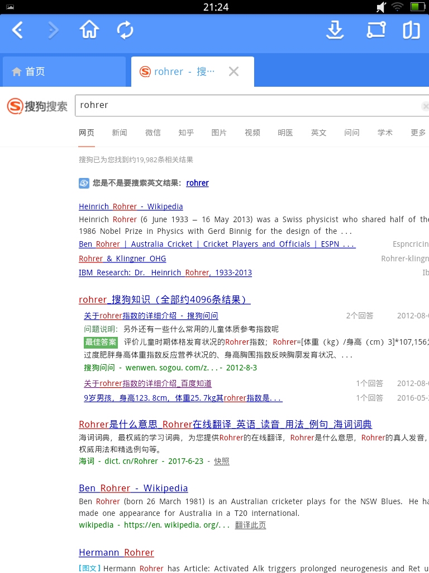Screen dimensions: 429x573
Task: Open the downloads icon in toolbar
Action: click(x=335, y=30)
